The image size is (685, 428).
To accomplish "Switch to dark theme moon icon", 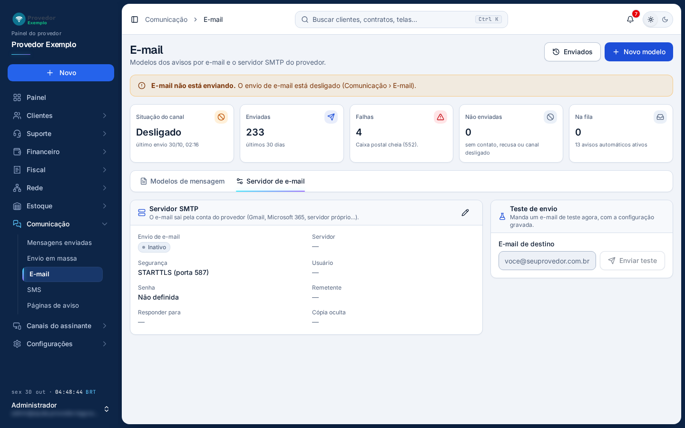I will click(665, 19).
